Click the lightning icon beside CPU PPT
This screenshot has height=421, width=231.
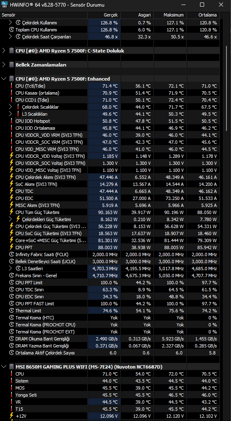tap(12, 247)
